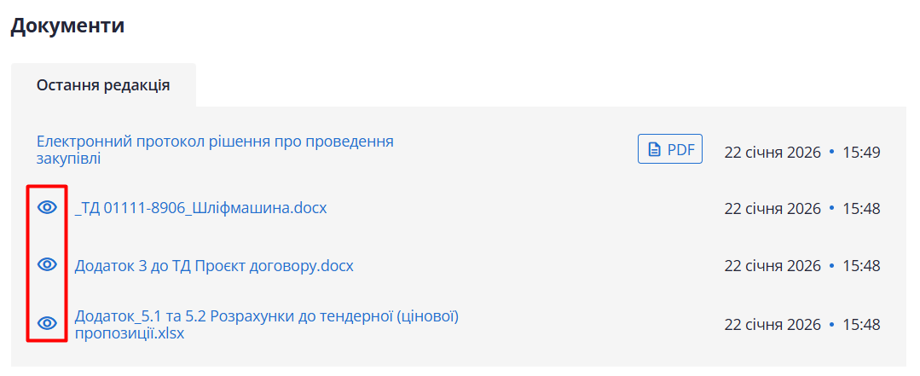920x376 pixels.
Task: Open Додаток 3 до ТД Проєкт договору.docx
Action: click(214, 266)
